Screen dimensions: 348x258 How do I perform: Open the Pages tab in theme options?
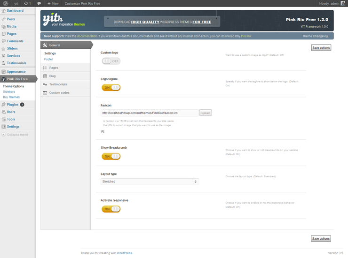click(66, 68)
